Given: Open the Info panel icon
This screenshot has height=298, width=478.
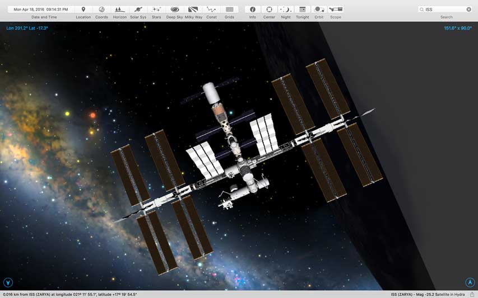Looking at the screenshot, I should click(x=253, y=10).
